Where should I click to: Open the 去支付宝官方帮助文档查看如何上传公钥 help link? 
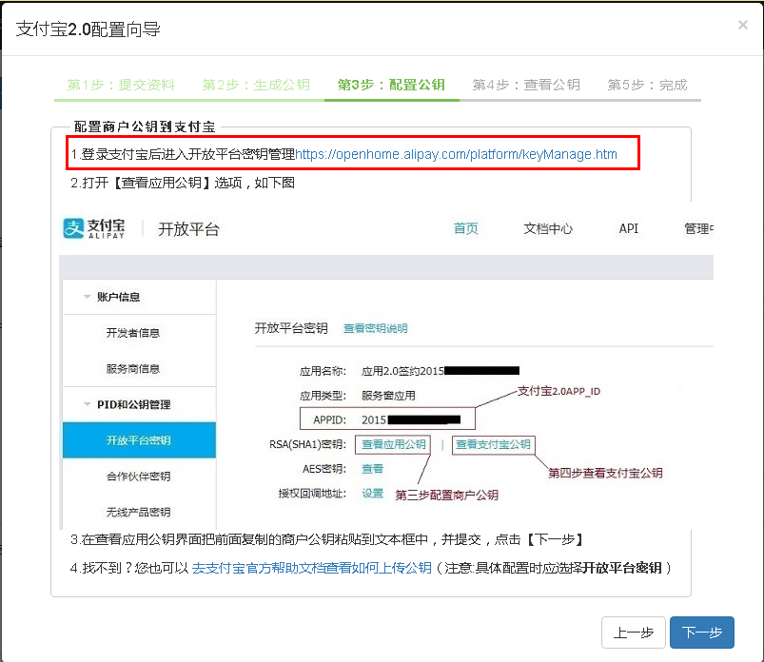coord(312,568)
